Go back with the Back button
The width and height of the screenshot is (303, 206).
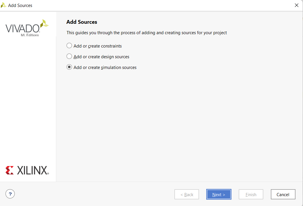pos(187,194)
